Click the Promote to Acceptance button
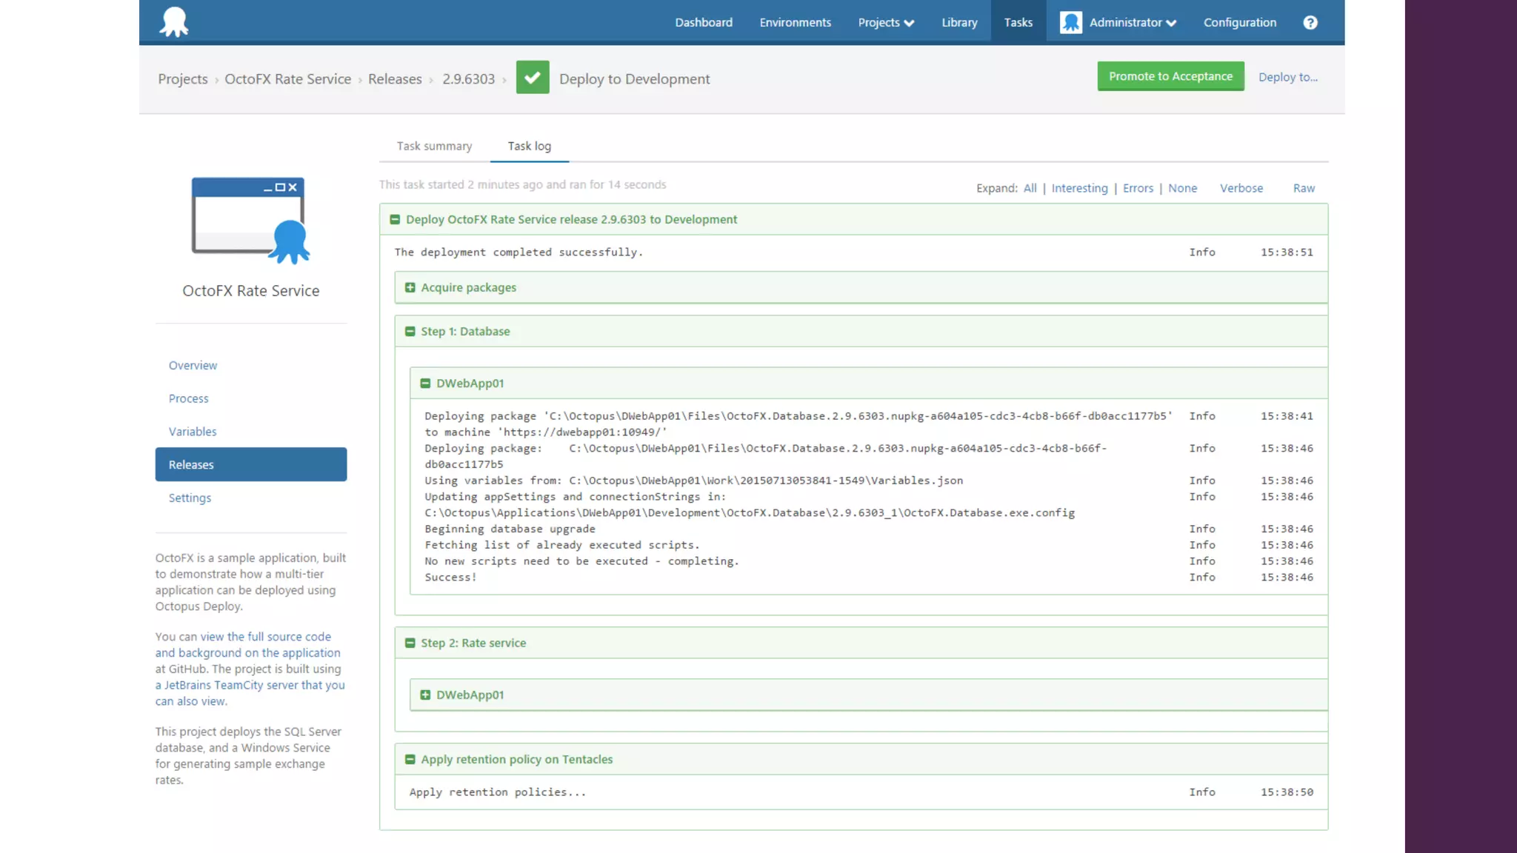This screenshot has height=853, width=1517. coord(1170,76)
